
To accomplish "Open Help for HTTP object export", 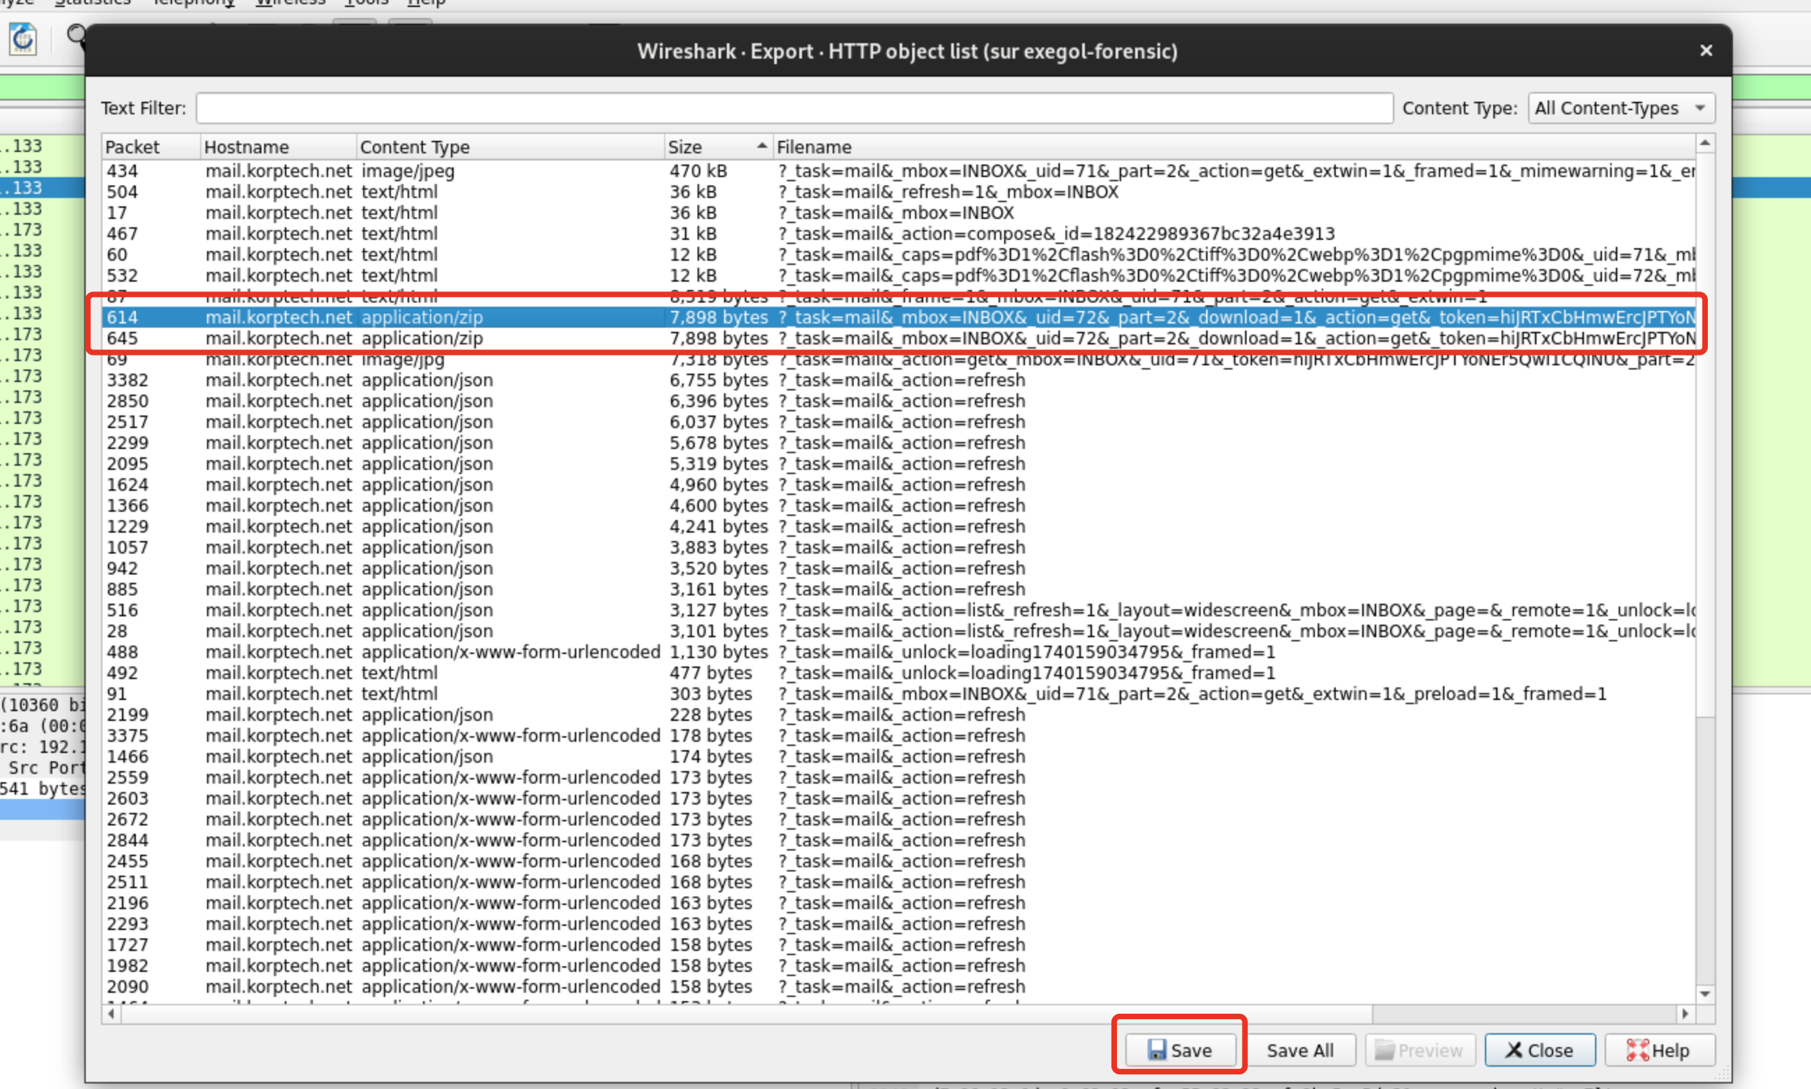I will pyautogui.click(x=1659, y=1050).
